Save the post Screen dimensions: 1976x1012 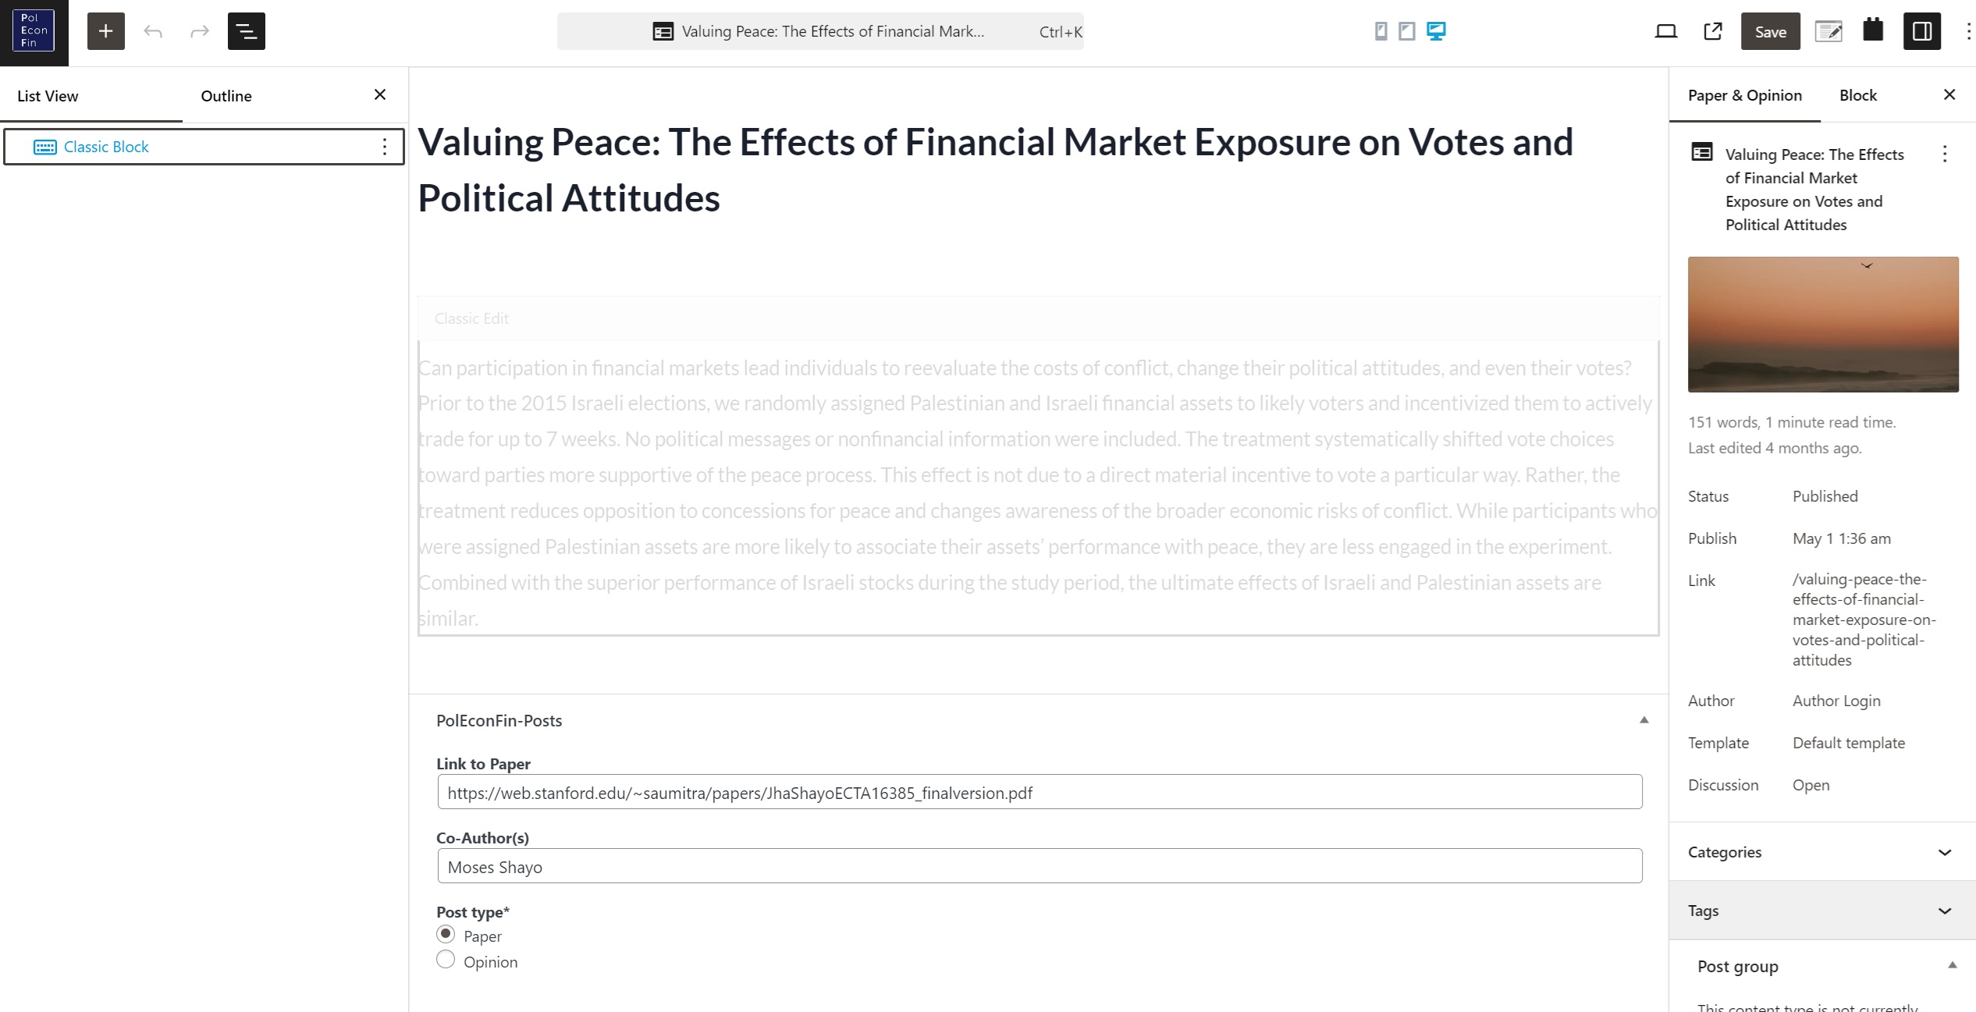1771,31
